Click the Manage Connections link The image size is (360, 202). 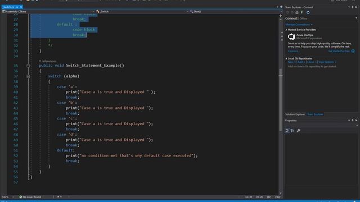coord(298,25)
